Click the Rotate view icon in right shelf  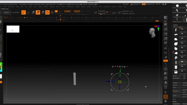[x=165, y=83]
